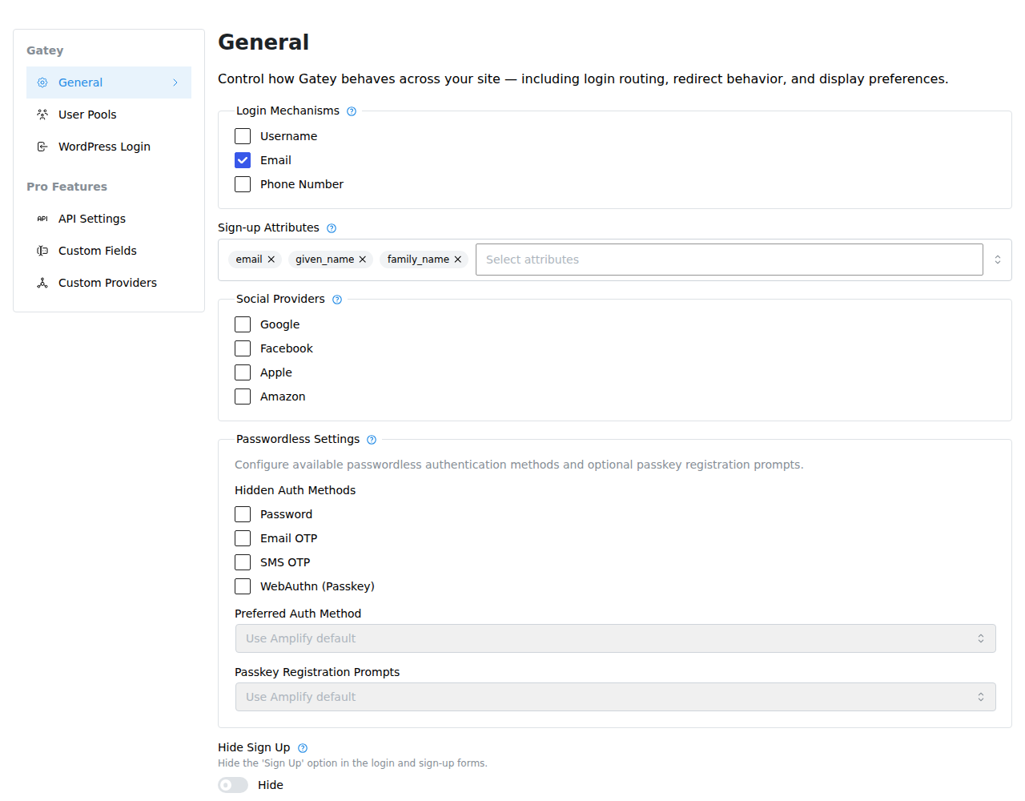This screenshot has height=801, width=1025.
Task: Click the Custom Providers icon
Action: (42, 283)
